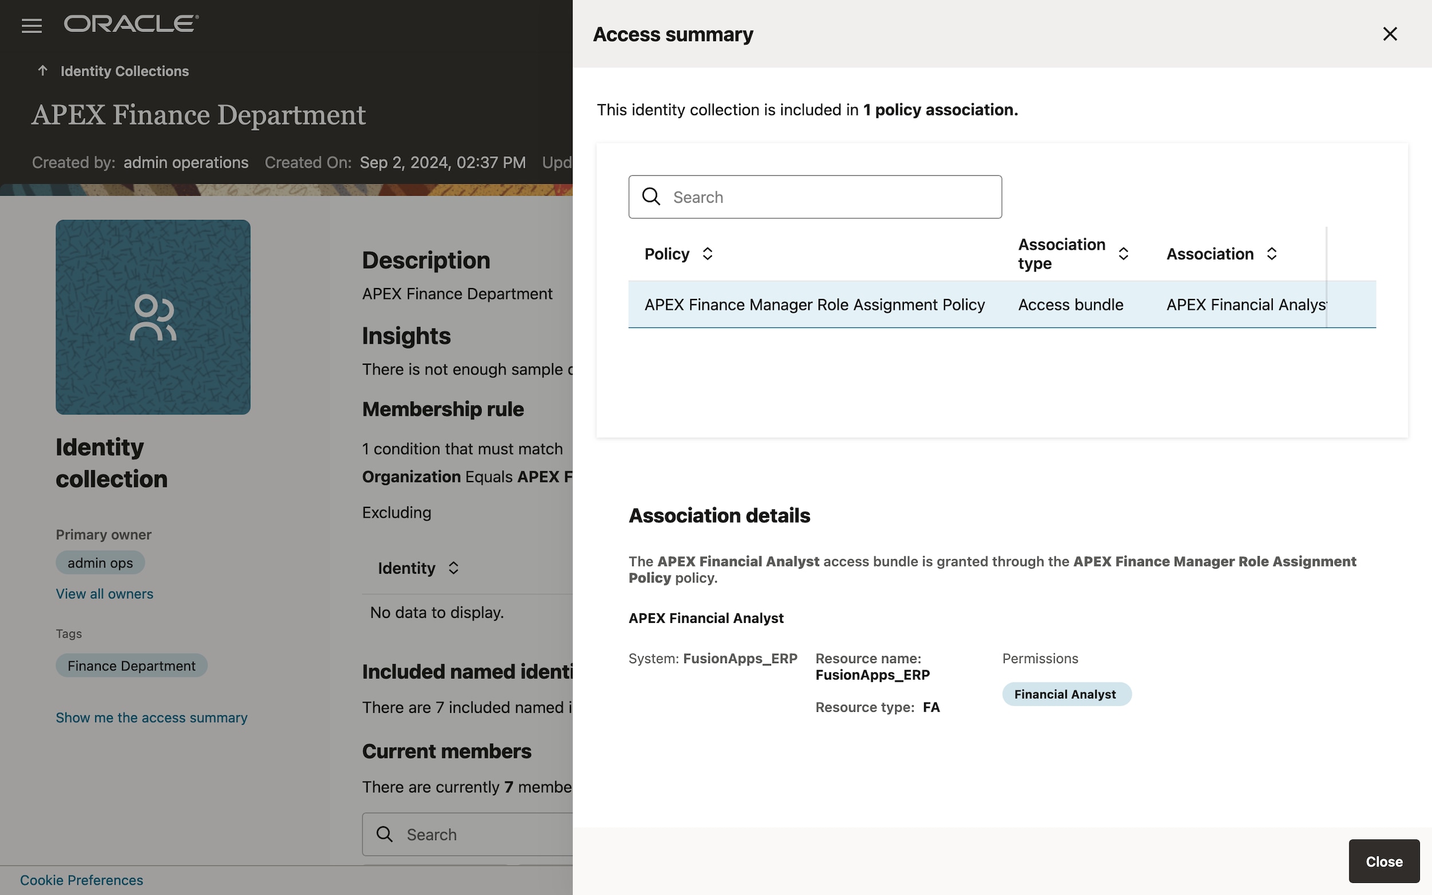Image resolution: width=1432 pixels, height=895 pixels.
Task: Click the search magnifier under Current members
Action: 385,834
